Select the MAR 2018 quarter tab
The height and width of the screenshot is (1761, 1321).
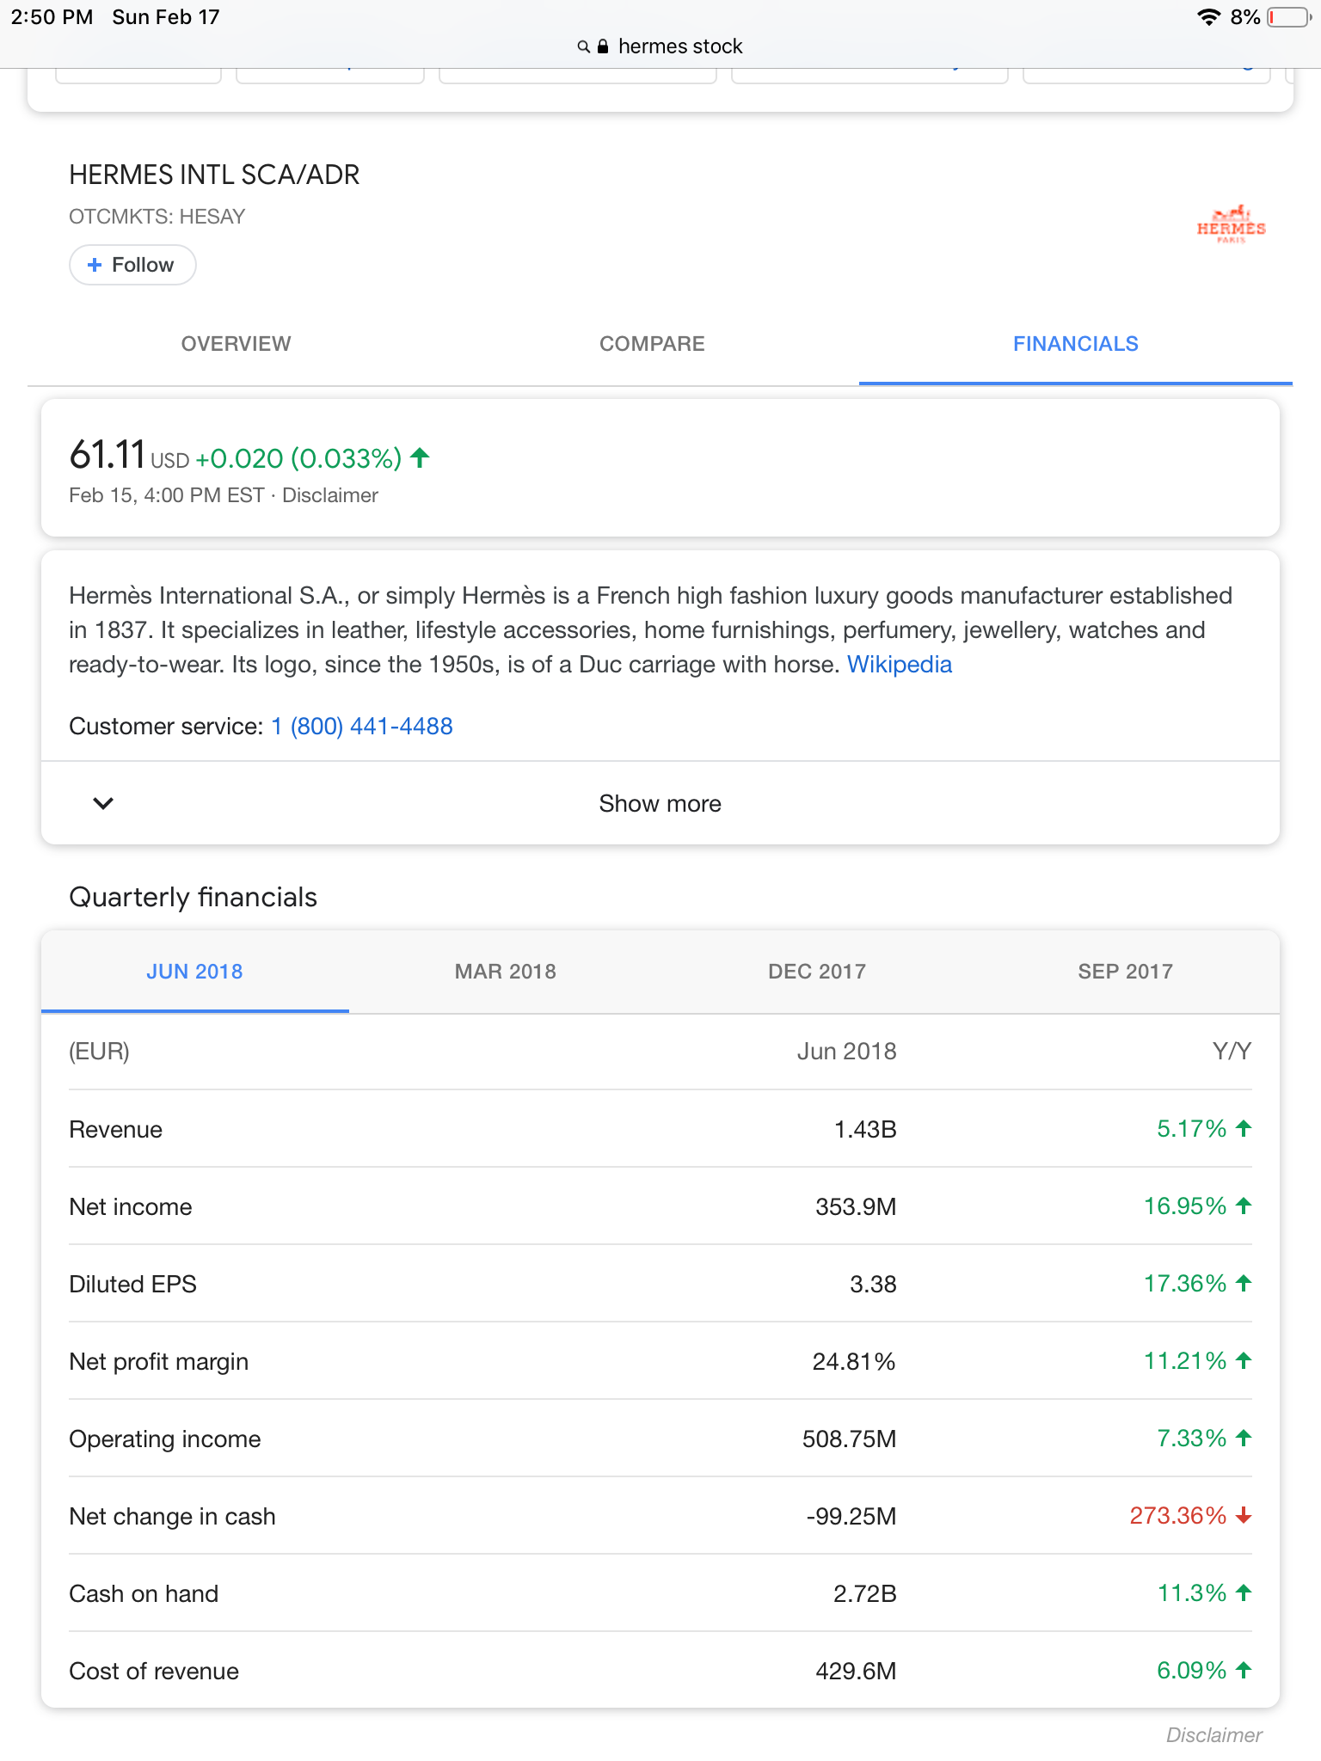point(505,972)
